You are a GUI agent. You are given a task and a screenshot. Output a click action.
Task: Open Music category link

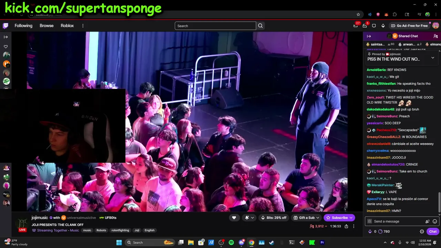coord(74,230)
